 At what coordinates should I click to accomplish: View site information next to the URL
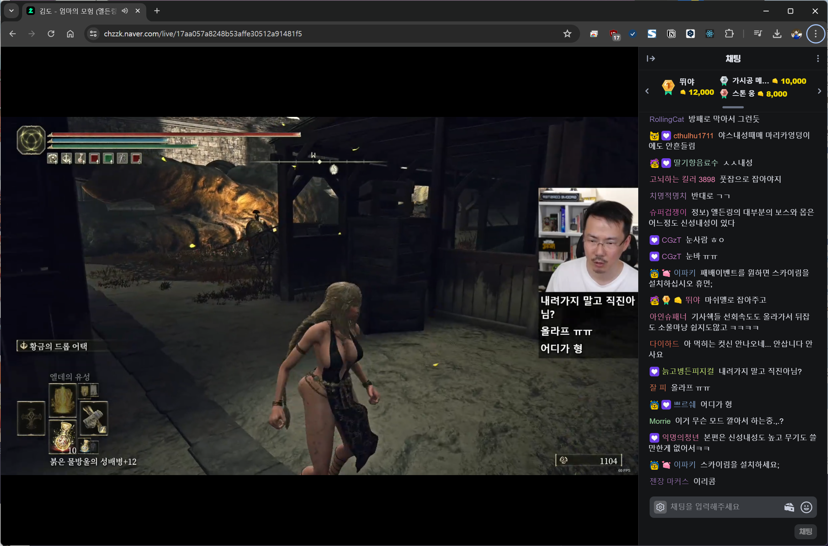[93, 34]
